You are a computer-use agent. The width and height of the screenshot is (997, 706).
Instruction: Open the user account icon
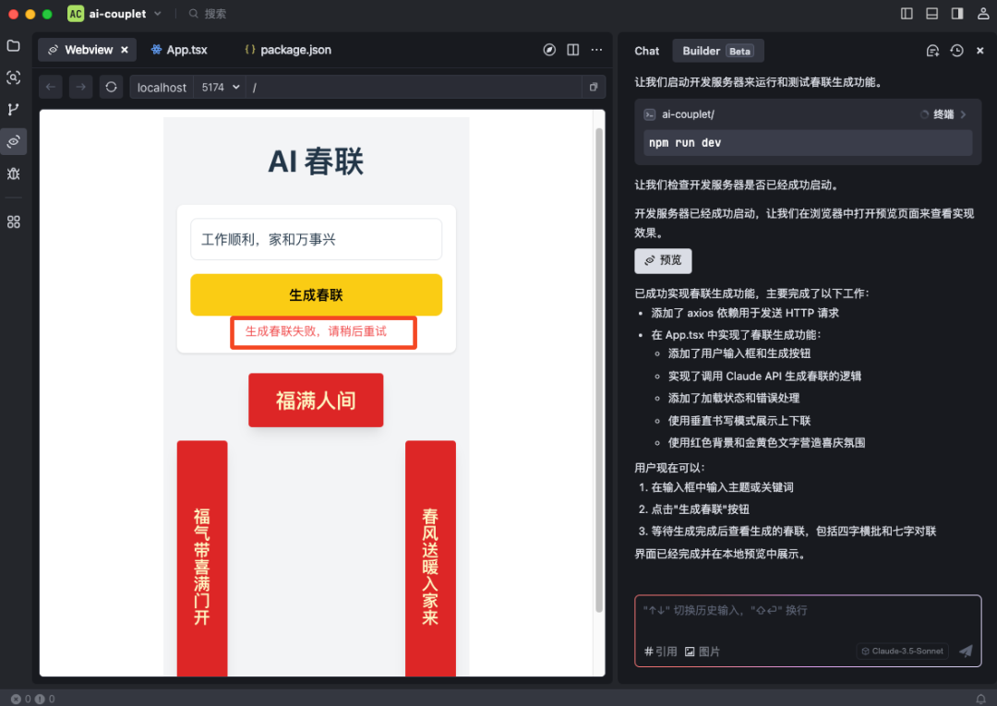[982, 13]
